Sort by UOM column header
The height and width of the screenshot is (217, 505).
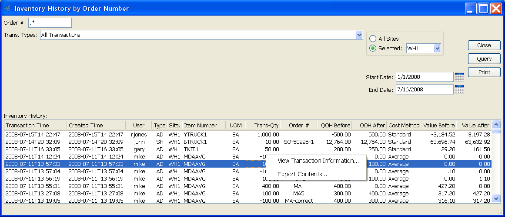pos(235,125)
